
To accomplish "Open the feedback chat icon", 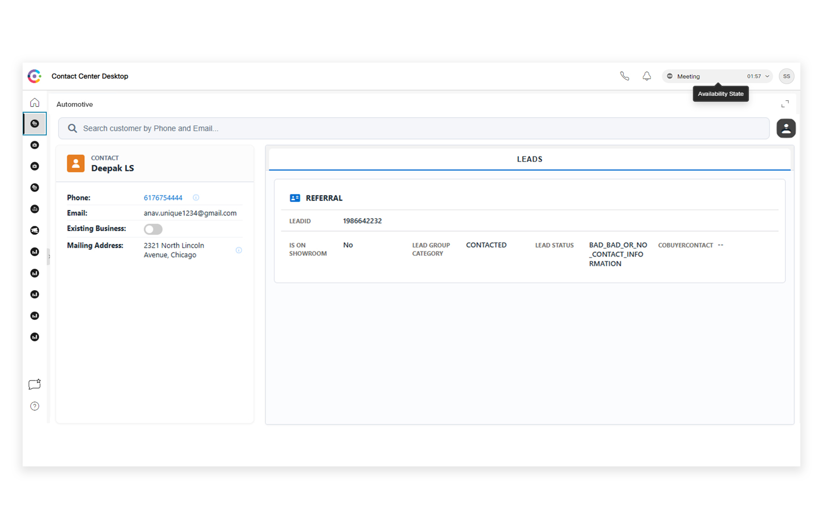I will click(x=35, y=384).
